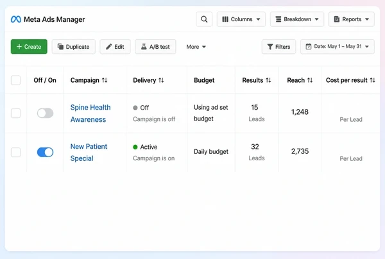385x259 pixels.
Task: Click the A/B test flask icon
Action: pyautogui.click(x=144, y=46)
